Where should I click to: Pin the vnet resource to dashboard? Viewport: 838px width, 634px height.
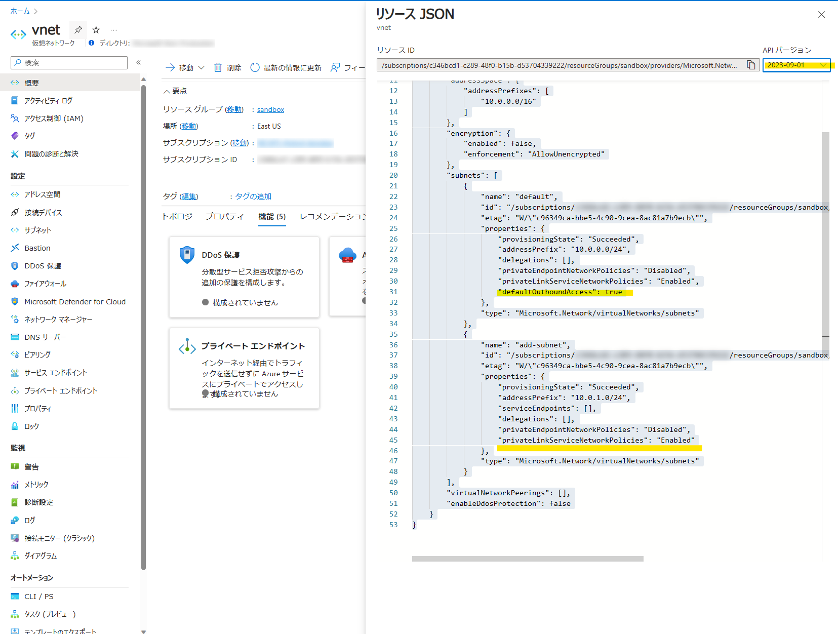[78, 30]
